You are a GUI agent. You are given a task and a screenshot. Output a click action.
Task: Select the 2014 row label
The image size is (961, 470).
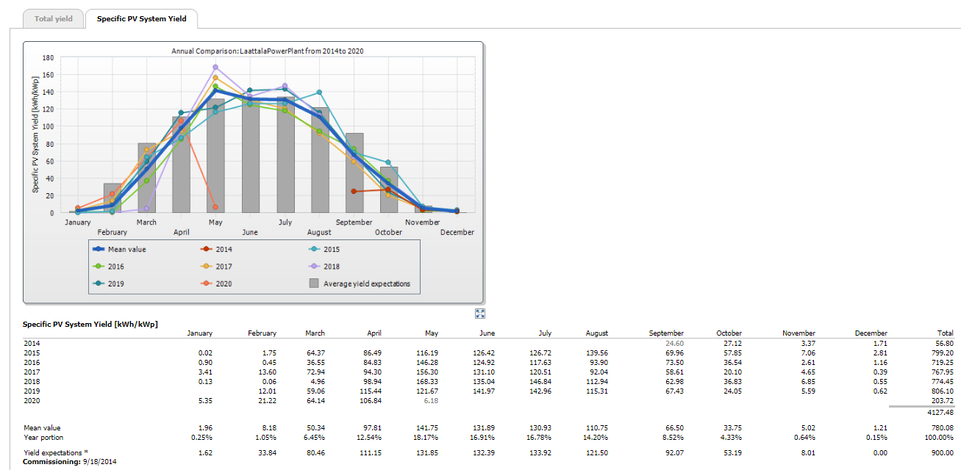click(32, 343)
